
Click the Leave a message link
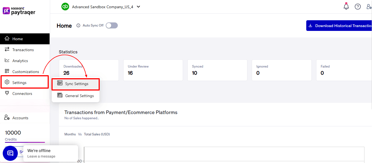[x=41, y=156]
